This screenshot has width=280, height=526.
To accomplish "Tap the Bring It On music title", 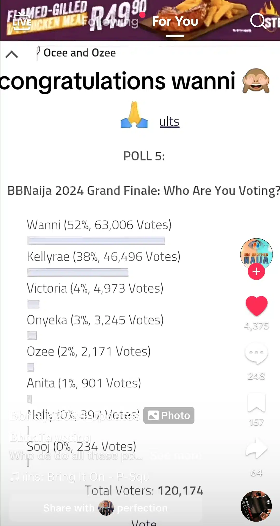I will [x=86, y=476].
